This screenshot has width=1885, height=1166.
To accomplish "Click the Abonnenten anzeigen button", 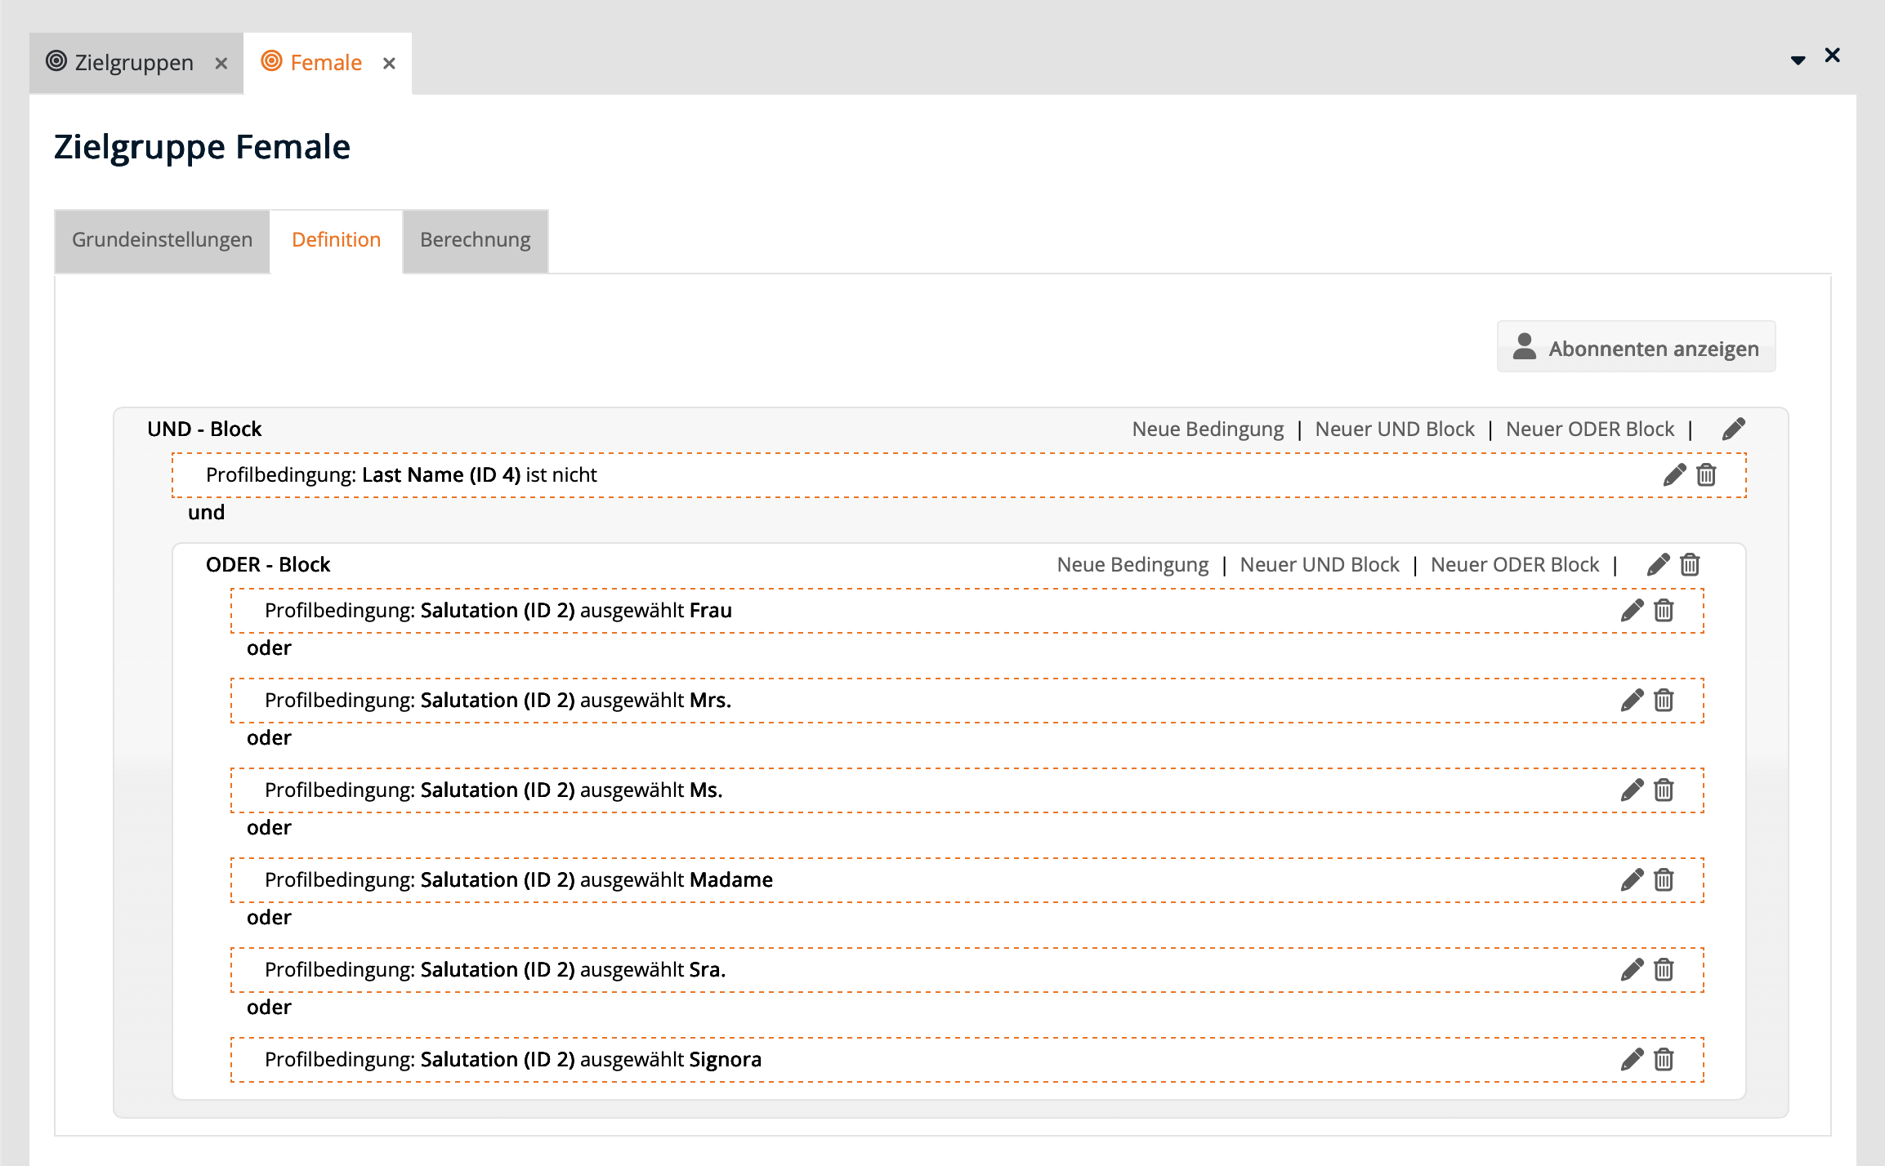I will click(1636, 348).
